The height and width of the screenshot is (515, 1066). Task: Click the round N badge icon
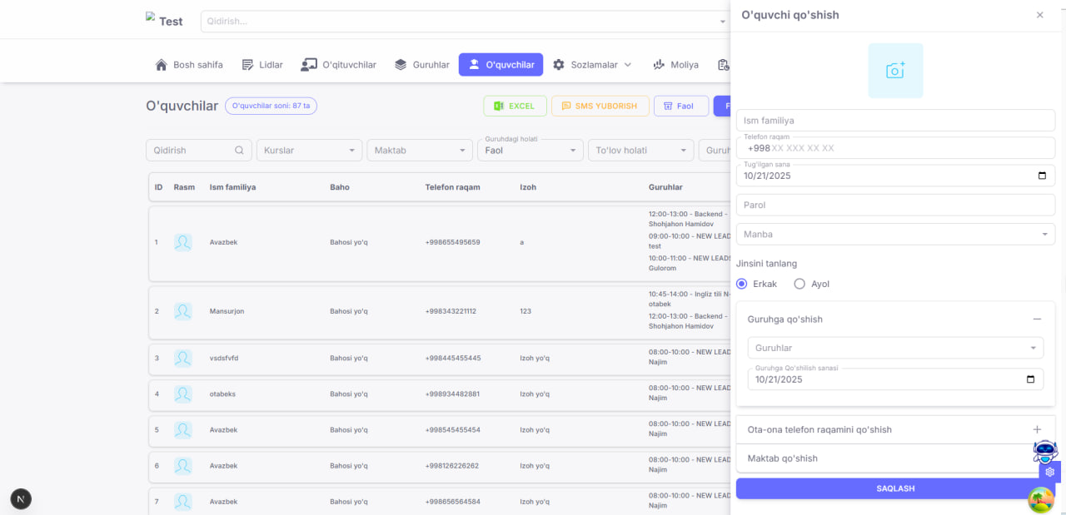21,498
